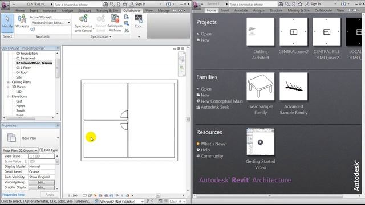Play the Getting Started Video thumbnail

260,142
